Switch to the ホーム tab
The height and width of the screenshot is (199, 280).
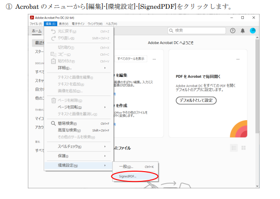click(37, 31)
